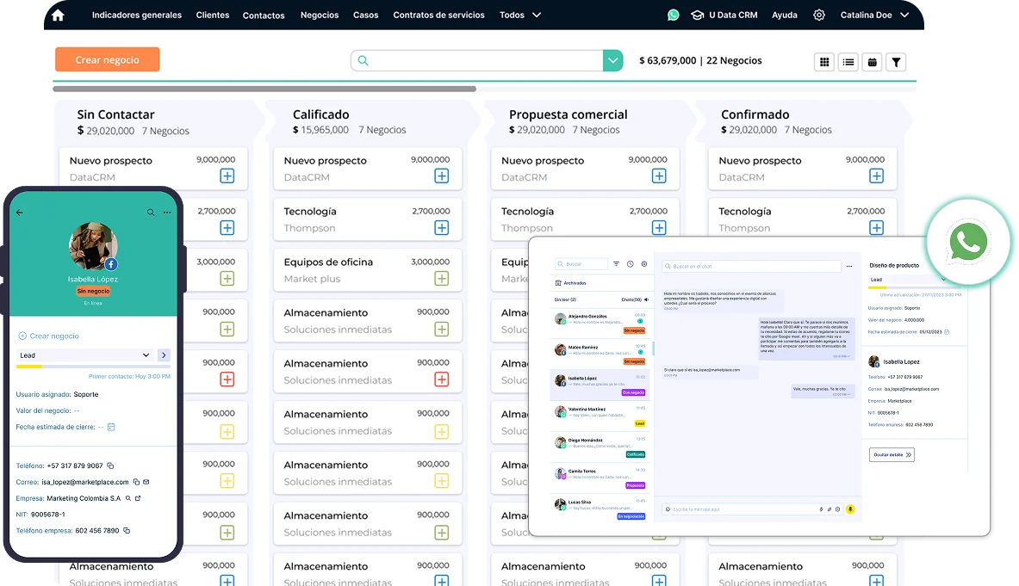Viewport: 1019px width, 586px height.
Task: Open the green search dropdown arrow
Action: (x=612, y=60)
